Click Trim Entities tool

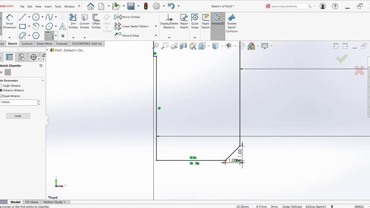(x=73, y=21)
